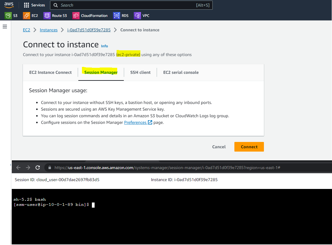Open the CloudFormation shortcut
Screen dimensions: 332x245
[x=90, y=16]
